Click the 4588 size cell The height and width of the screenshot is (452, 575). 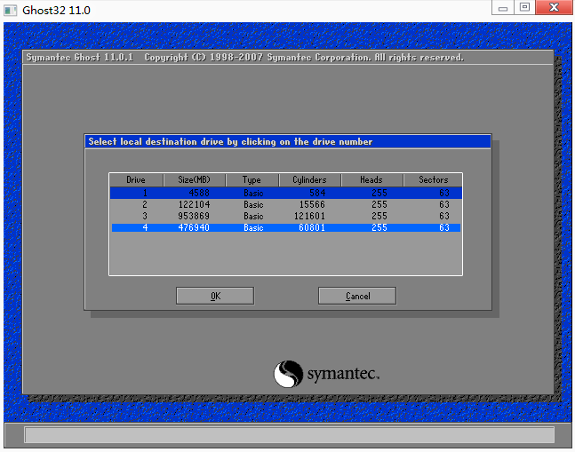coord(199,193)
